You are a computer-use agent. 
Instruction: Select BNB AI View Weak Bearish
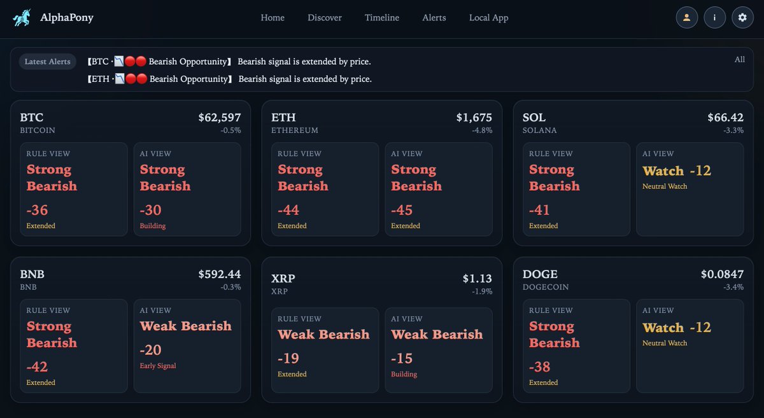coord(187,346)
